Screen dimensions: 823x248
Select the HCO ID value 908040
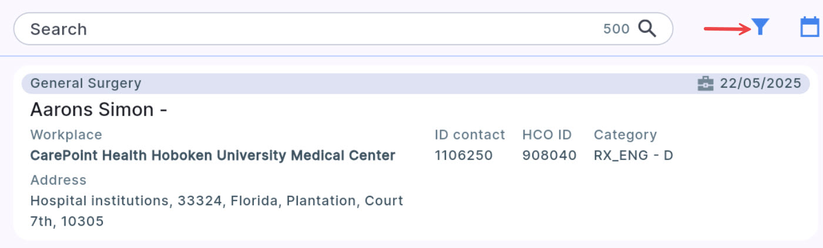pyautogui.click(x=549, y=155)
